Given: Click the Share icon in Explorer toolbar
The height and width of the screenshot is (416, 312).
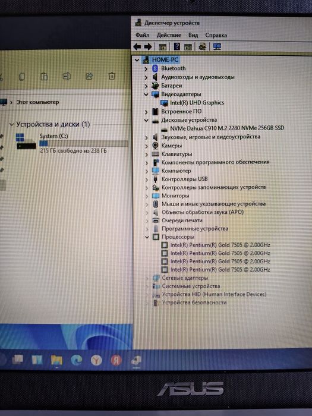Looking at the screenshot, I should (89, 77).
